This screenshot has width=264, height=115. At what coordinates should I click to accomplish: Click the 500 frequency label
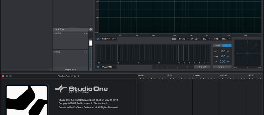coord(175,36)
